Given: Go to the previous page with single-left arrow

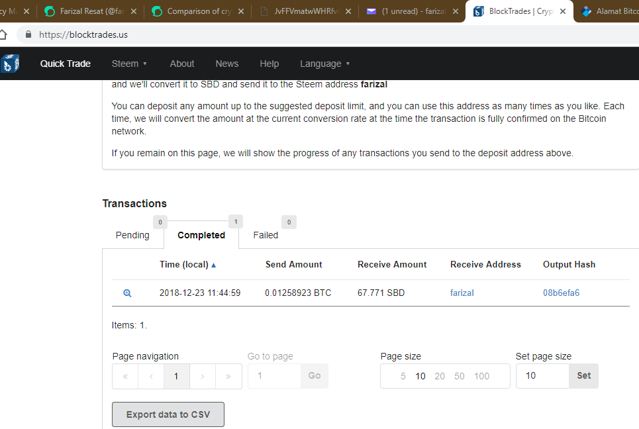Looking at the screenshot, I should pyautogui.click(x=151, y=376).
